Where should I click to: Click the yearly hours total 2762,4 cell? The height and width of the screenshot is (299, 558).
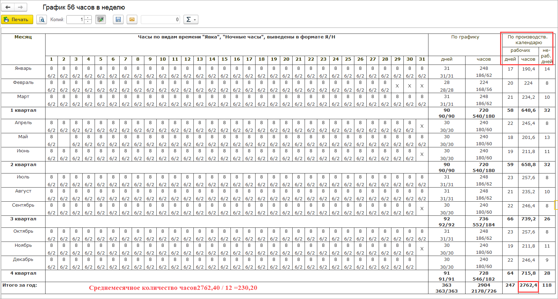528,285
